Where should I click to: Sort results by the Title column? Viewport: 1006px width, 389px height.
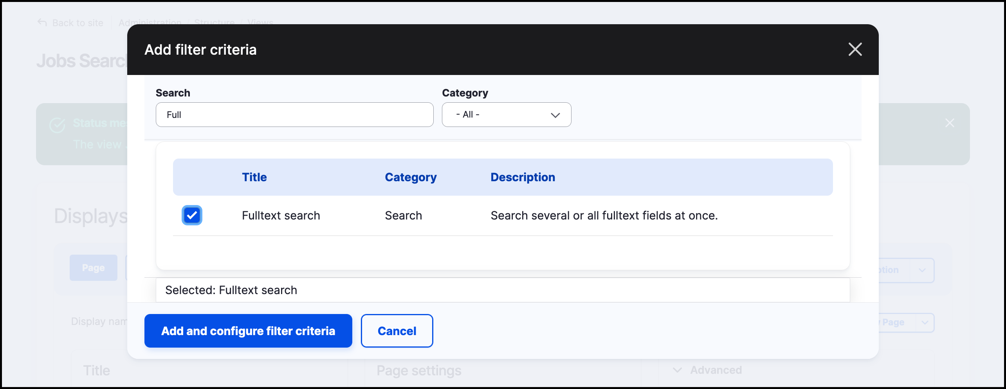tap(254, 177)
